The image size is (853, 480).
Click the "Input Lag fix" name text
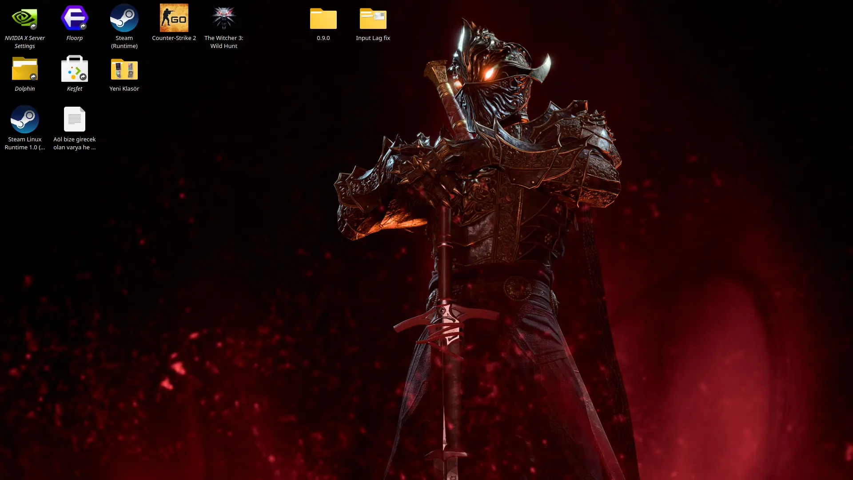(x=373, y=38)
